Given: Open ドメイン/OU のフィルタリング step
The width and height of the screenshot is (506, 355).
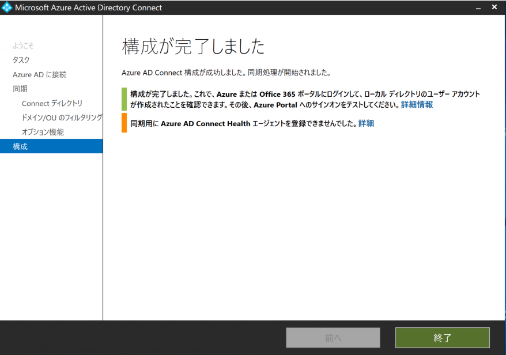Looking at the screenshot, I should (62, 118).
